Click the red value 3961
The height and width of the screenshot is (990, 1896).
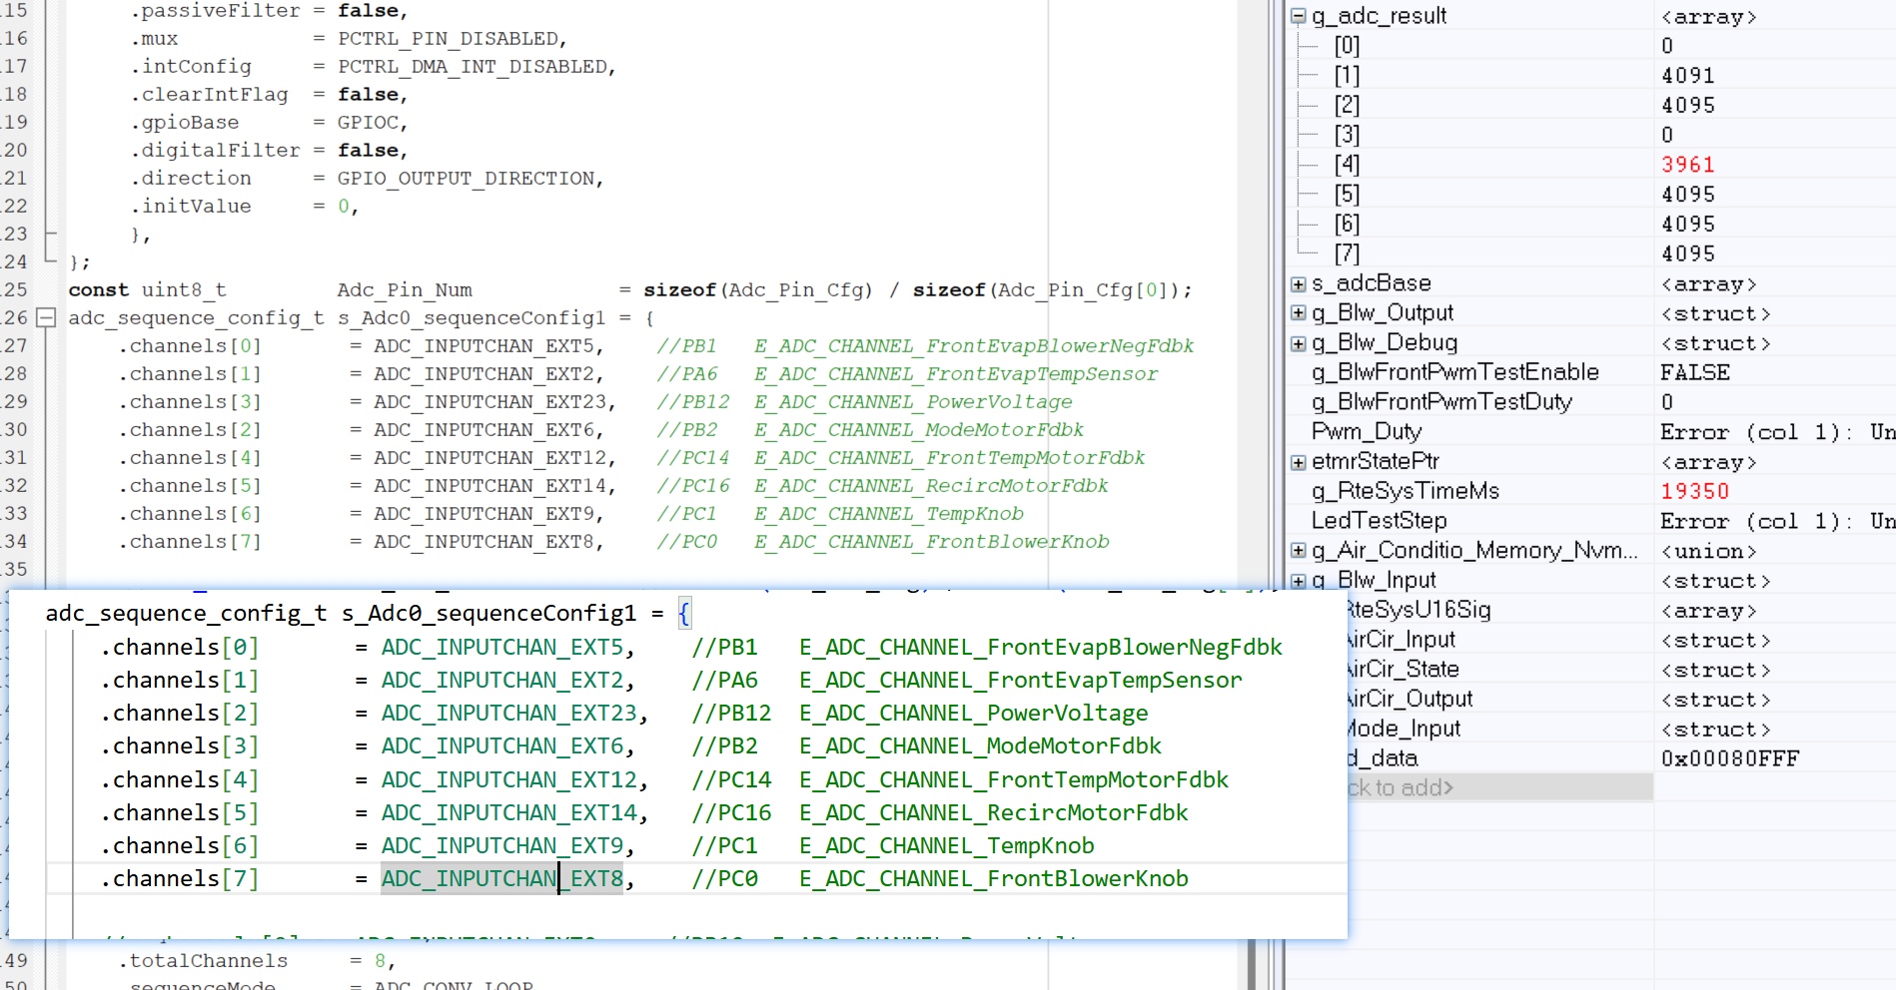pyautogui.click(x=1688, y=165)
